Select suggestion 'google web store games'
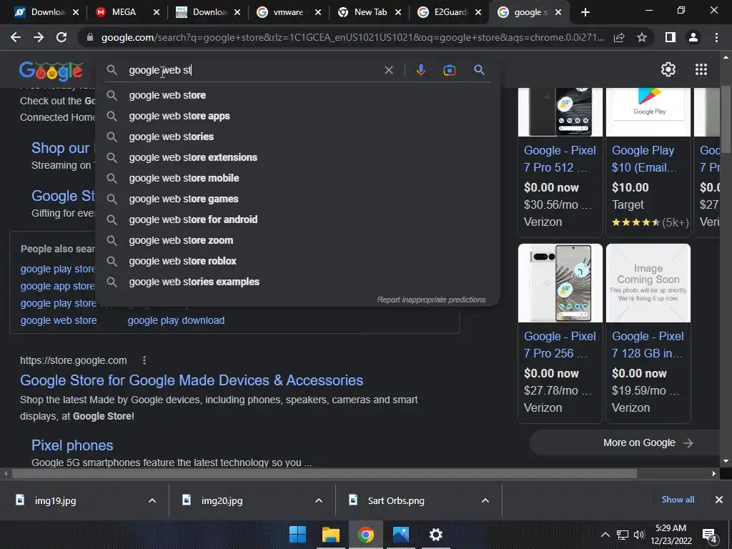 pyautogui.click(x=298, y=199)
